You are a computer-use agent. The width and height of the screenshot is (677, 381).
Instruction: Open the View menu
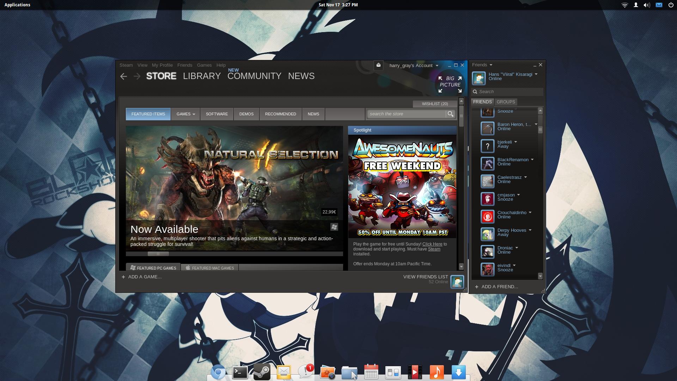pyautogui.click(x=142, y=65)
